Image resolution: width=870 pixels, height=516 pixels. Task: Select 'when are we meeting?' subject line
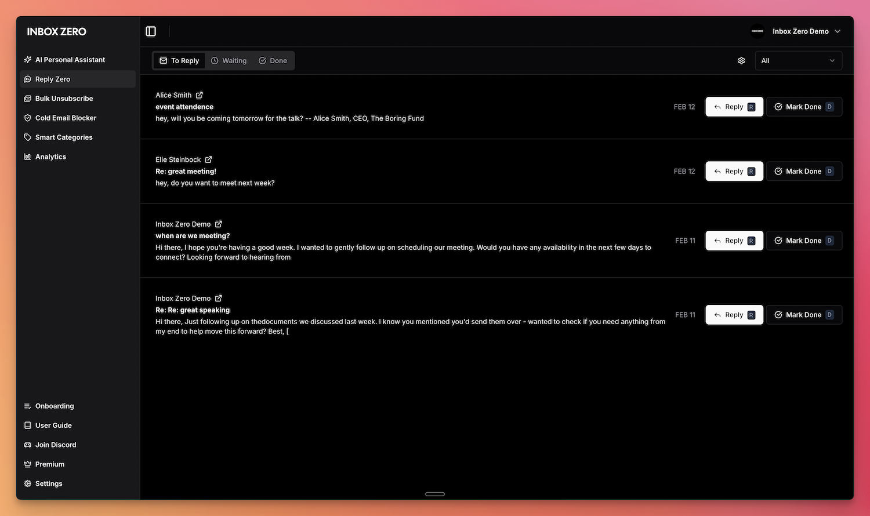193,236
